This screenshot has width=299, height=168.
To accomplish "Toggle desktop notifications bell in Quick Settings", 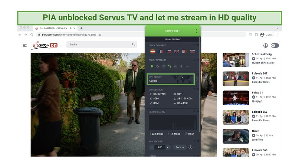I will 152,66.
